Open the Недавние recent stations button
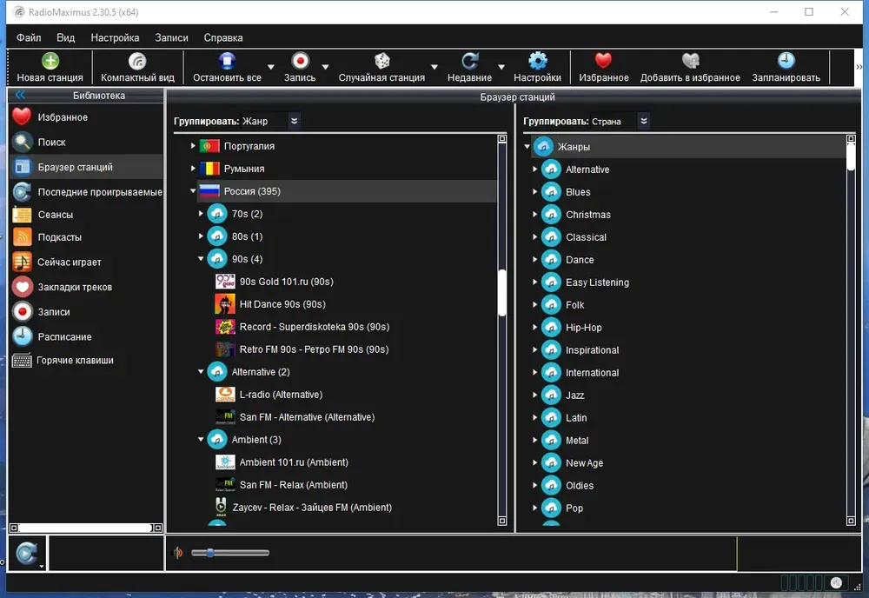 coord(469,68)
